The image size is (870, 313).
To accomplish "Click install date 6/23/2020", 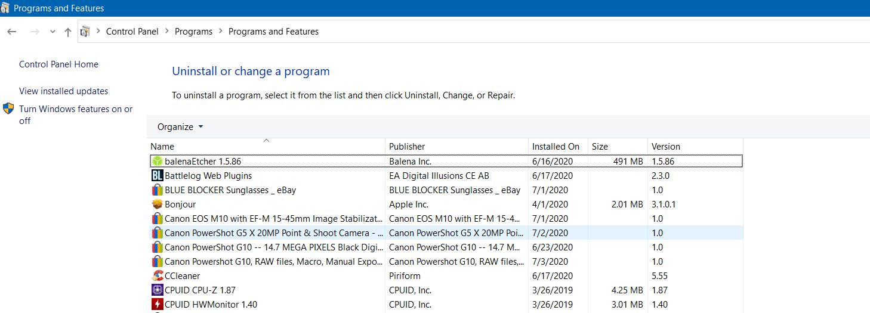I will (x=553, y=247).
